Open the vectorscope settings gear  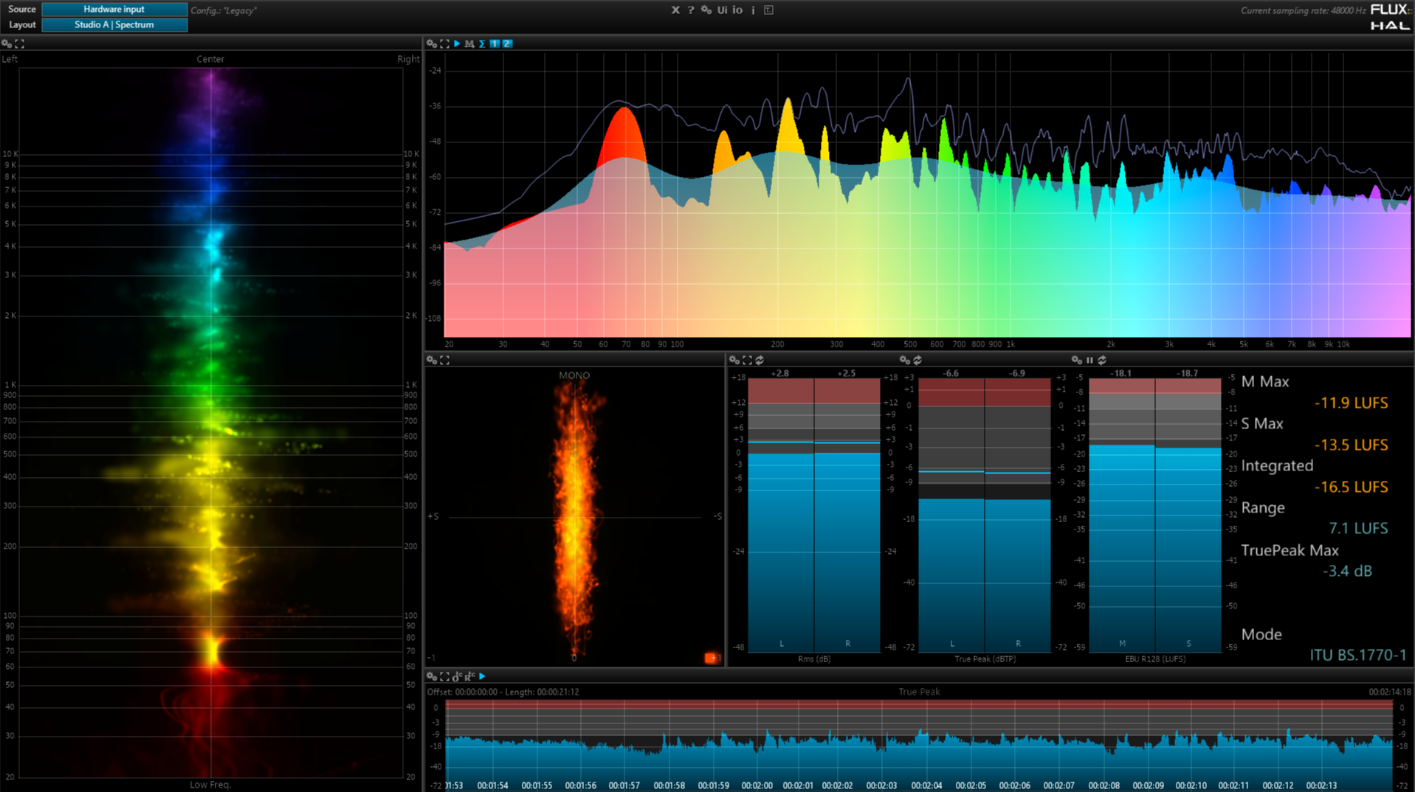432,360
